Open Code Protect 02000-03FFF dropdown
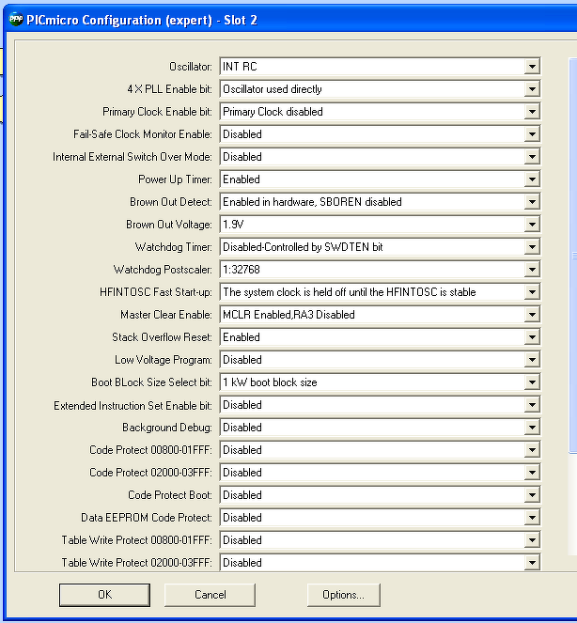The image size is (577, 623). (x=380, y=473)
